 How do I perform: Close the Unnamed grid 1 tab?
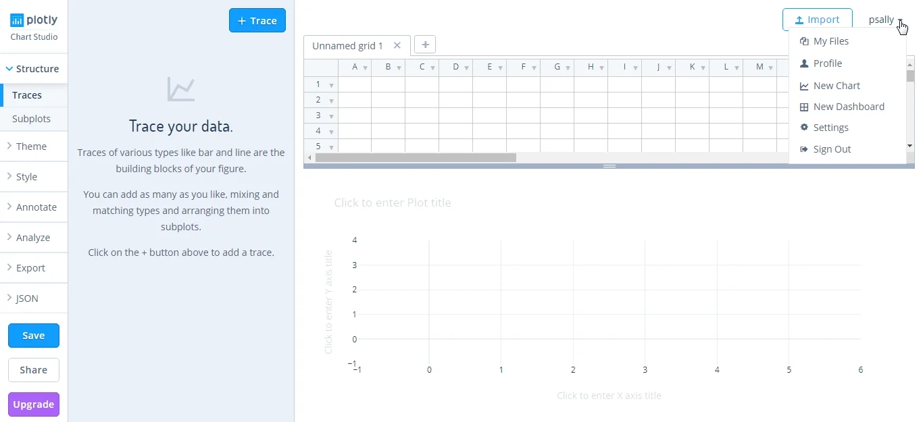pos(397,46)
